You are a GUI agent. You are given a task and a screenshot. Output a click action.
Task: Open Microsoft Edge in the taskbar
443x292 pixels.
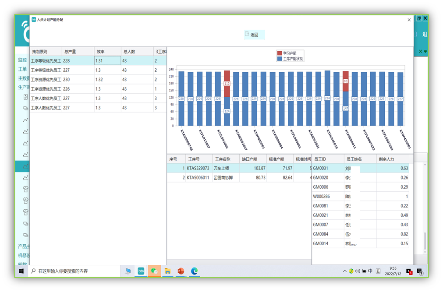point(194,271)
